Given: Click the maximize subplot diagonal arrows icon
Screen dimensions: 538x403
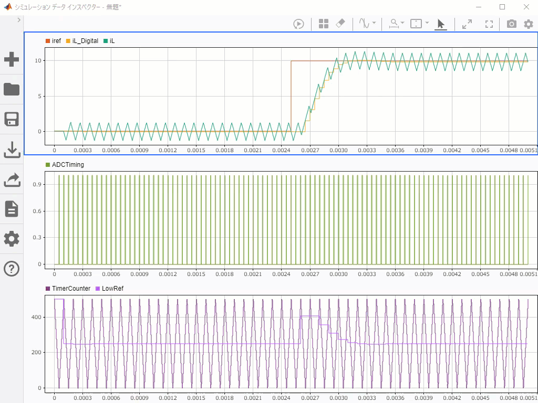Looking at the screenshot, I should 467,24.
